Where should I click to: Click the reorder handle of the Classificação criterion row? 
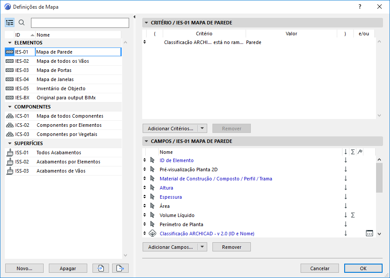tap(144, 42)
